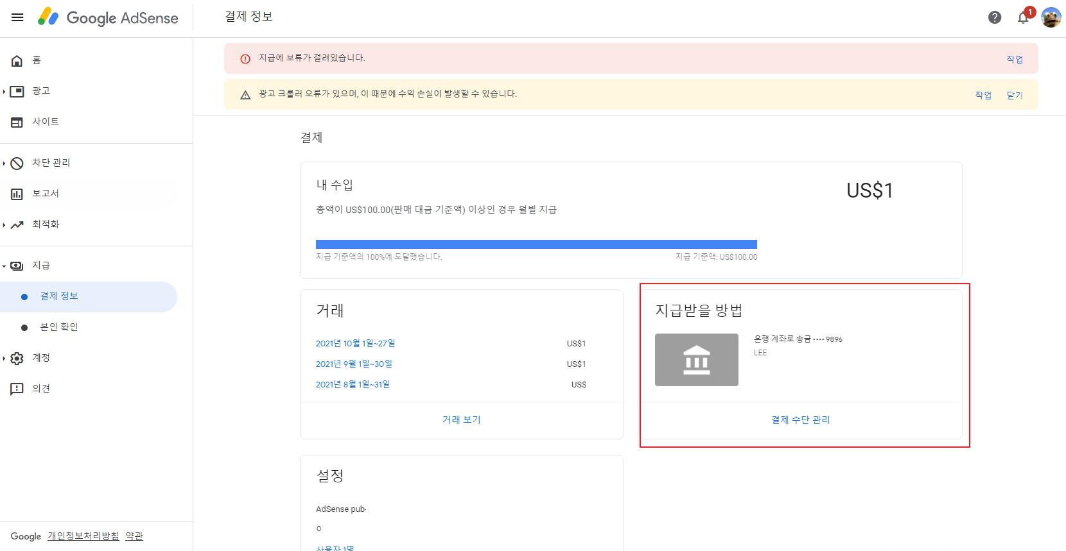Open the notifications bell
The image size is (1066, 551).
1023,17
